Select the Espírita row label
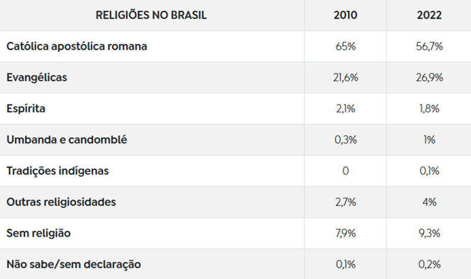The image size is (471, 279). (26, 109)
